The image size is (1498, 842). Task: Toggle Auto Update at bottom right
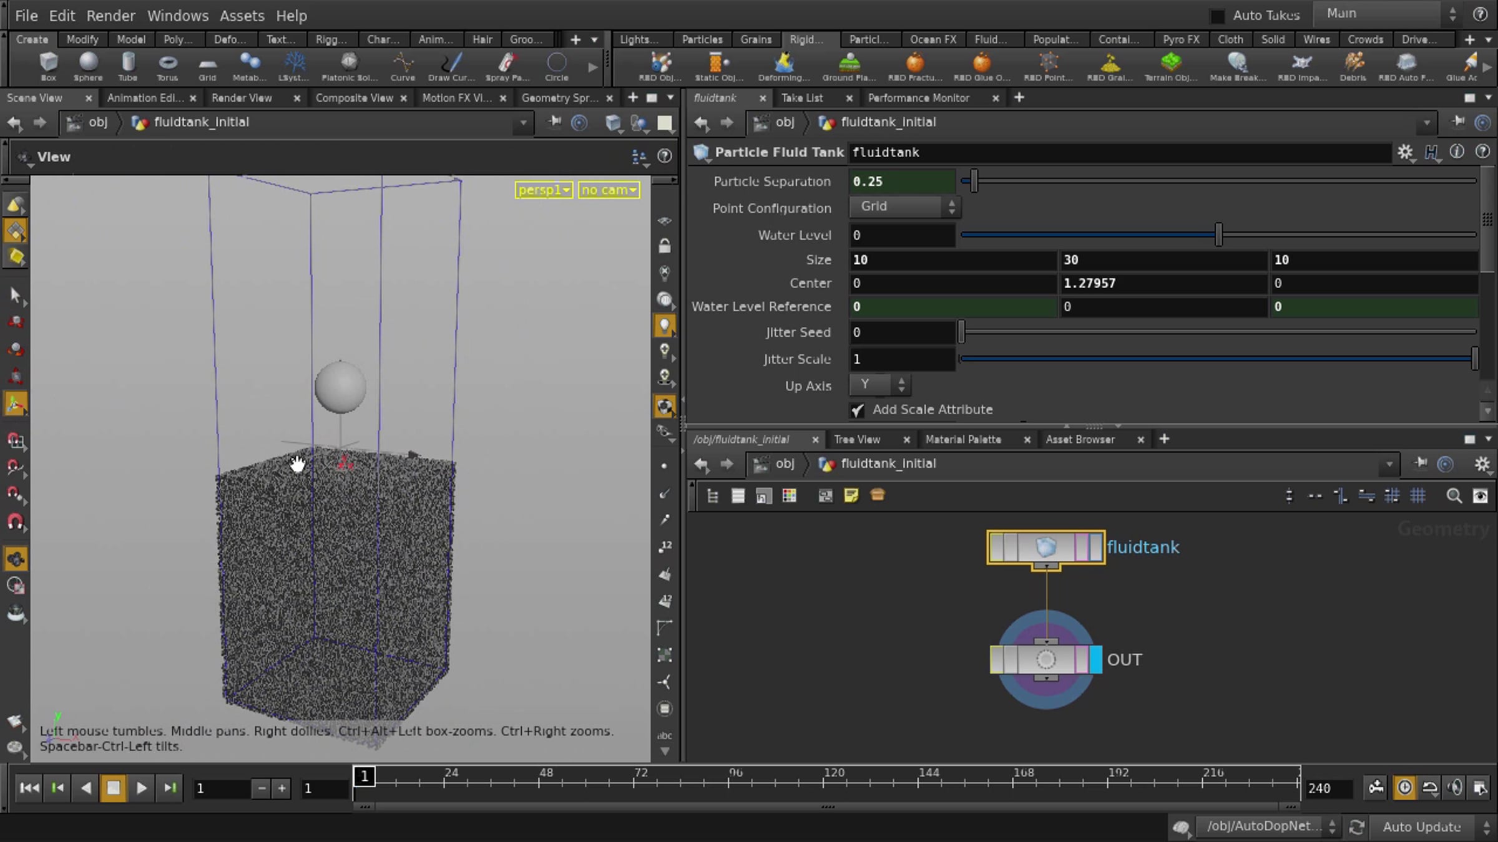(x=1423, y=826)
